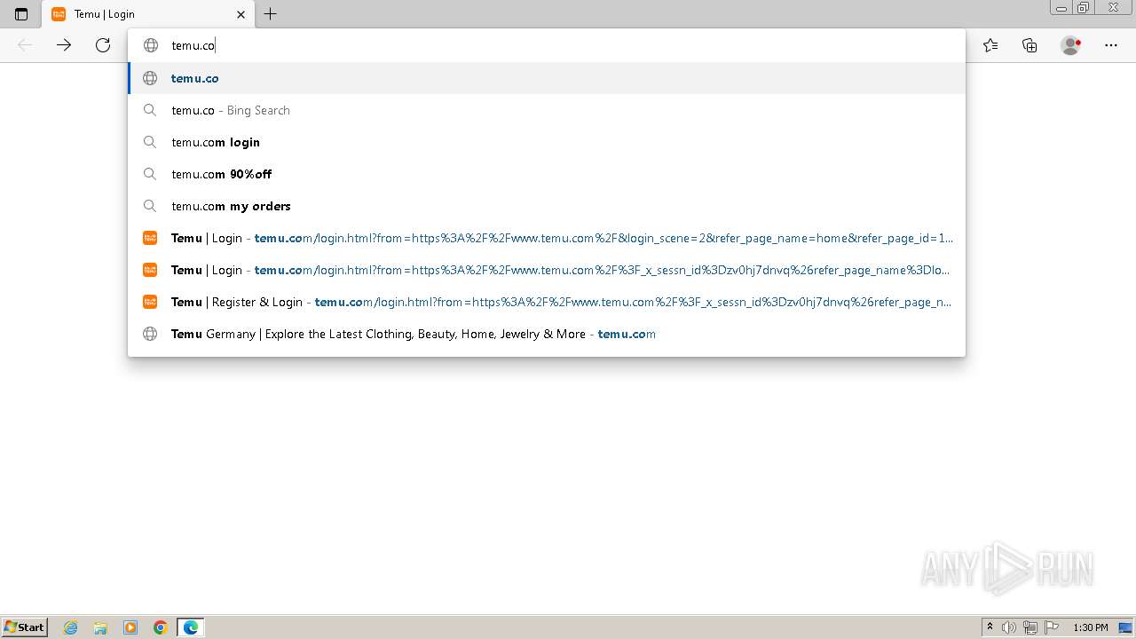This screenshot has height=639, width=1136.
Task: Open the tab actions menu icon
Action: 21,14
